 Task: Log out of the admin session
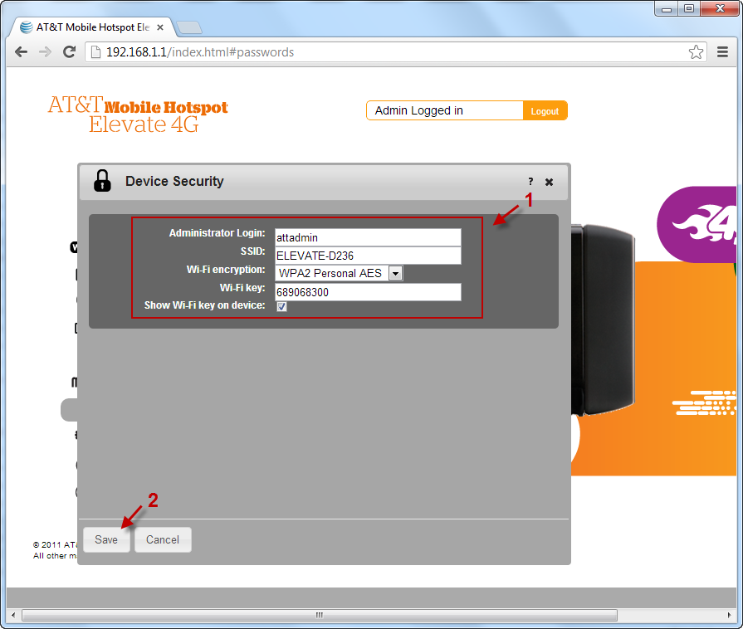coord(545,111)
